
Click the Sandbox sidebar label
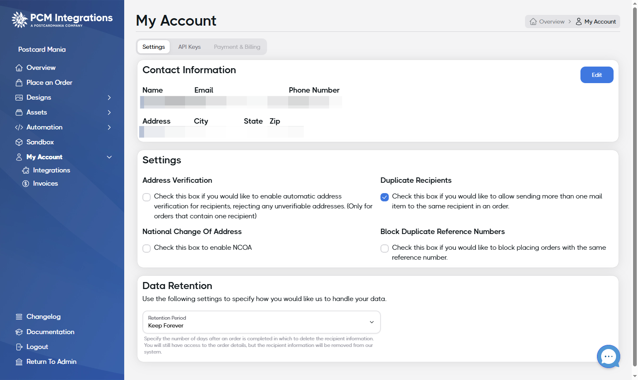[40, 142]
